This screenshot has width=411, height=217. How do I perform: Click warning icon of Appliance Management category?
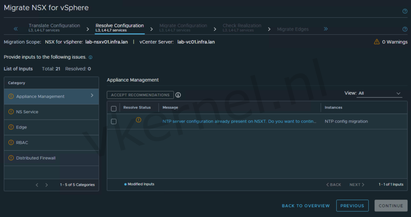[11, 96]
